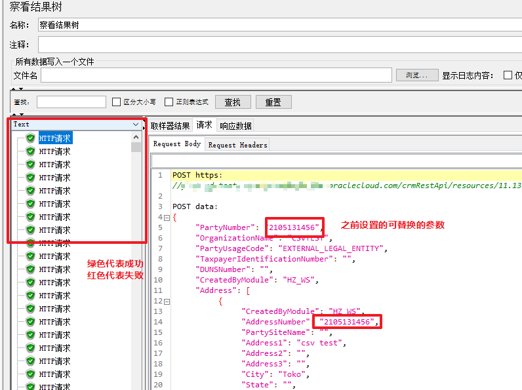Click the 所有数据写入一个文件 group label
This screenshot has height=390, width=522.
(54, 62)
